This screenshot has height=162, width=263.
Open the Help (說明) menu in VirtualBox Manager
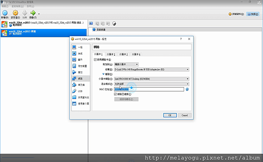[x=30, y=7]
